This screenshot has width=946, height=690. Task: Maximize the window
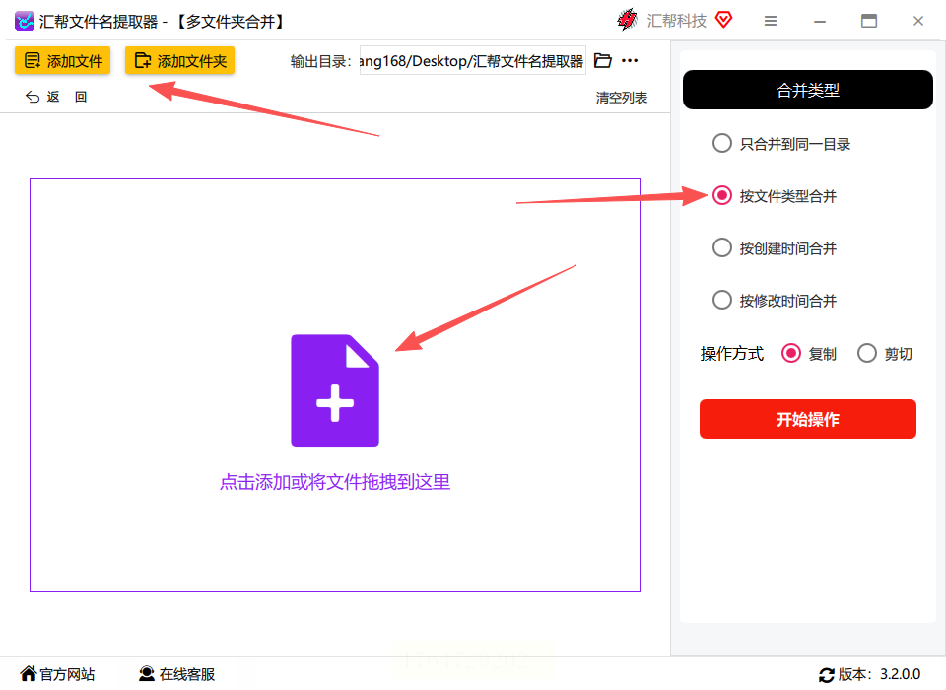[x=869, y=21]
